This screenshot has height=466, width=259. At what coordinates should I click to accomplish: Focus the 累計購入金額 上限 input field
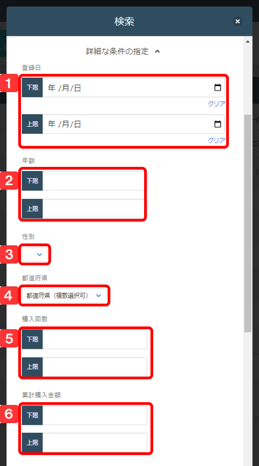95,443
